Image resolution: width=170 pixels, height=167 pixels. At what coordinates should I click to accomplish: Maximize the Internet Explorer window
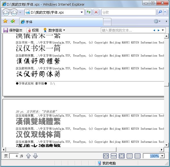(x=153, y=3)
